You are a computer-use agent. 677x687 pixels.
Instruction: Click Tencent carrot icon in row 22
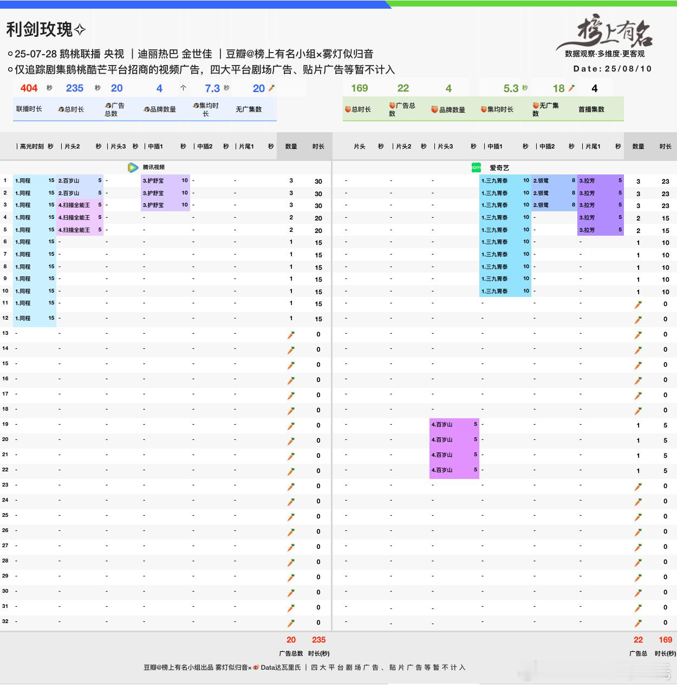pos(291,471)
